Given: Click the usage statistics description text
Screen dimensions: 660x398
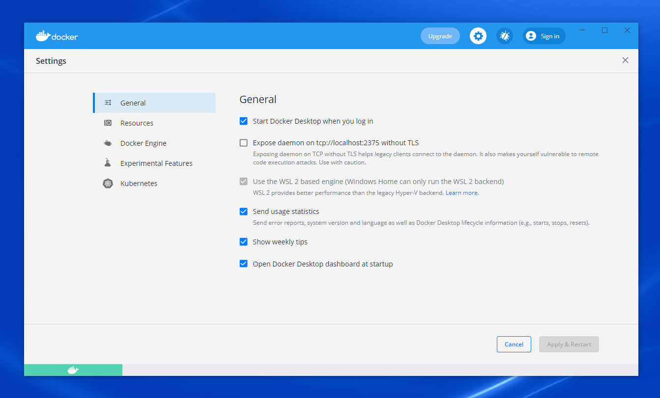Looking at the screenshot, I should [421, 223].
